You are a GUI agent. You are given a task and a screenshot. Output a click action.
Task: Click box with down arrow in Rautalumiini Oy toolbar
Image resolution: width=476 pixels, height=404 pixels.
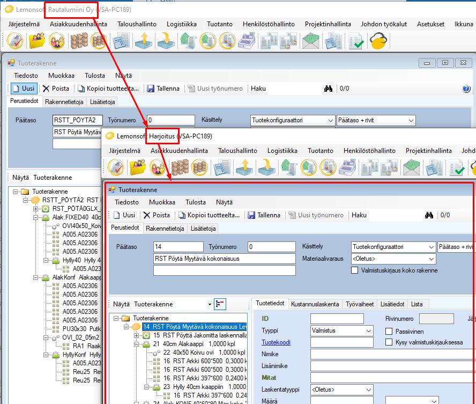166,41
